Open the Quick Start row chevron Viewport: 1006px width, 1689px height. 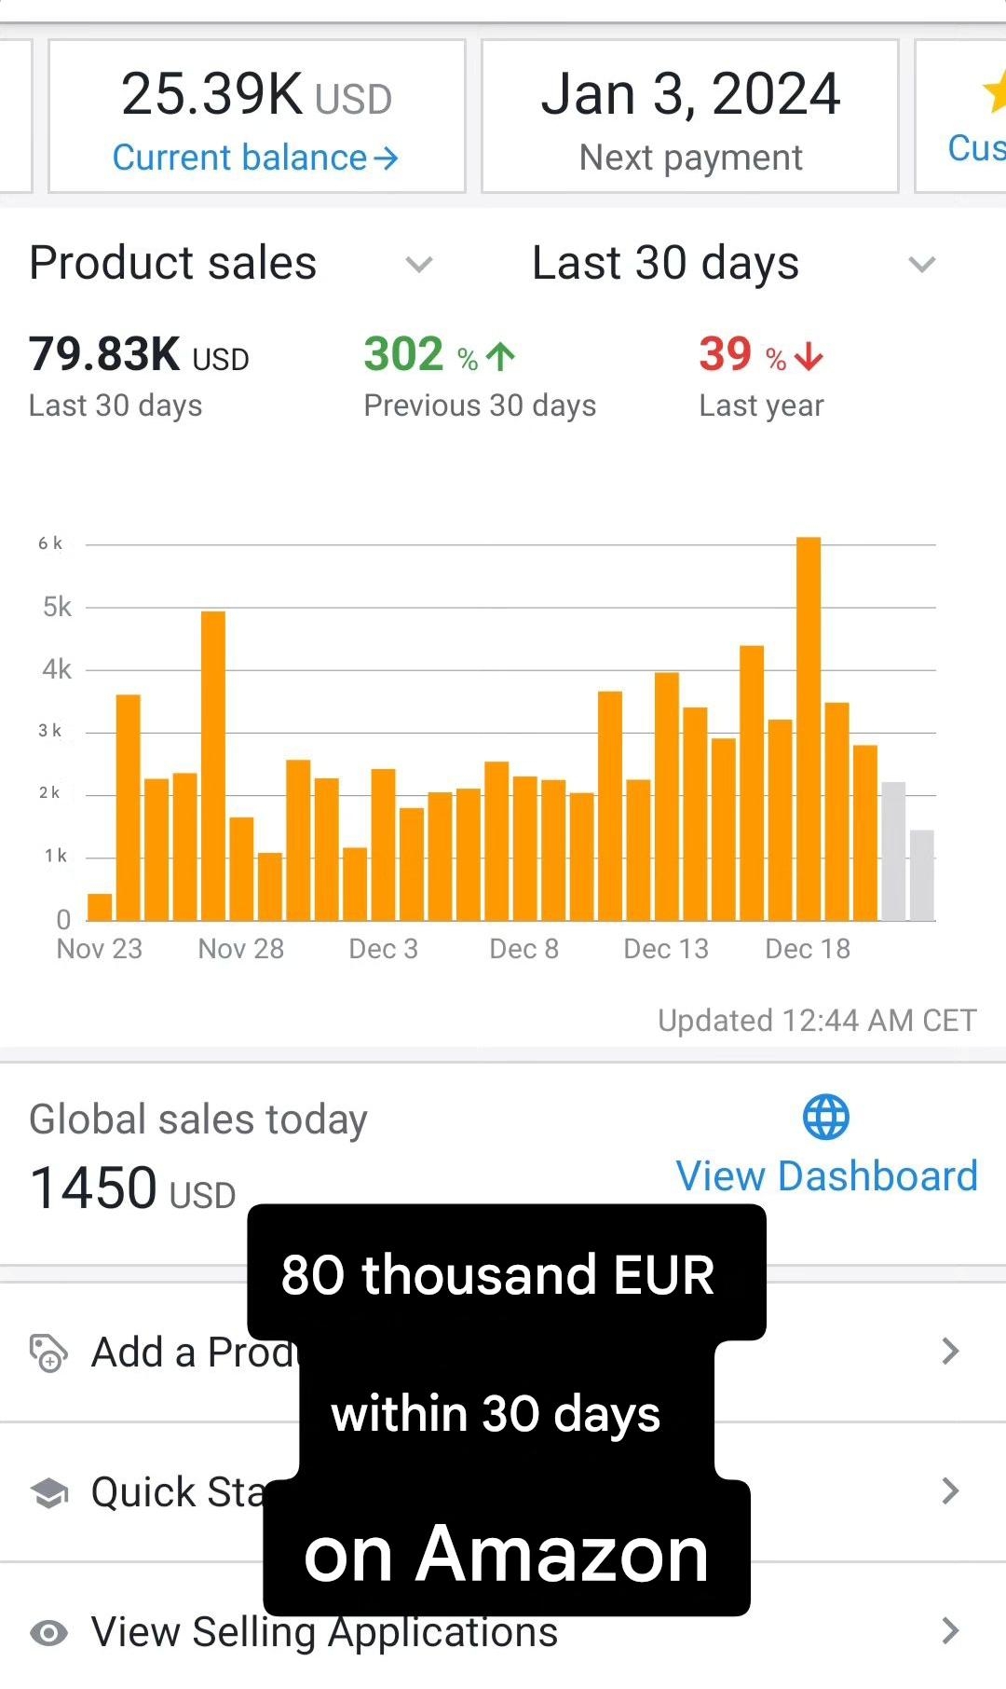[x=949, y=1491]
